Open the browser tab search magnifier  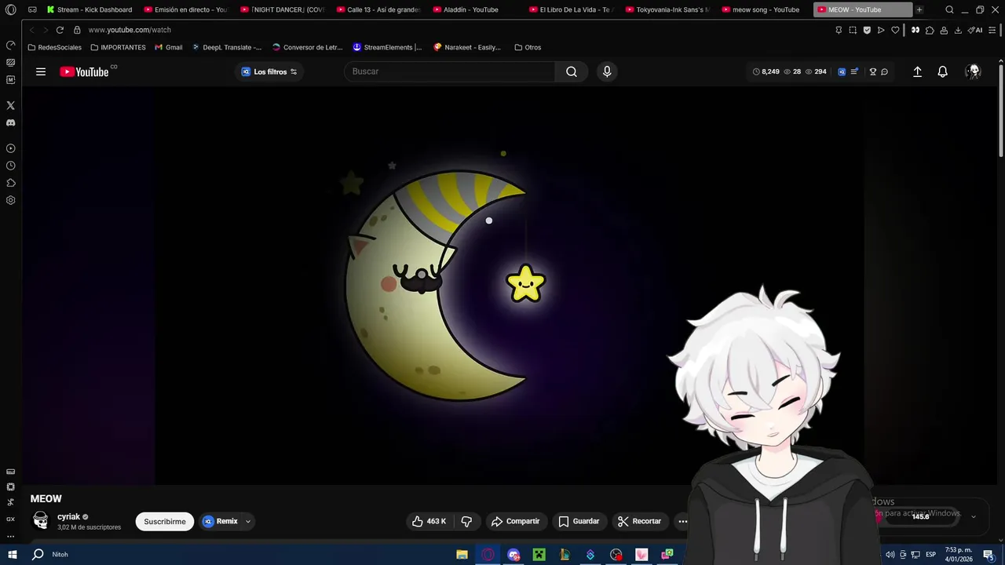949,9
